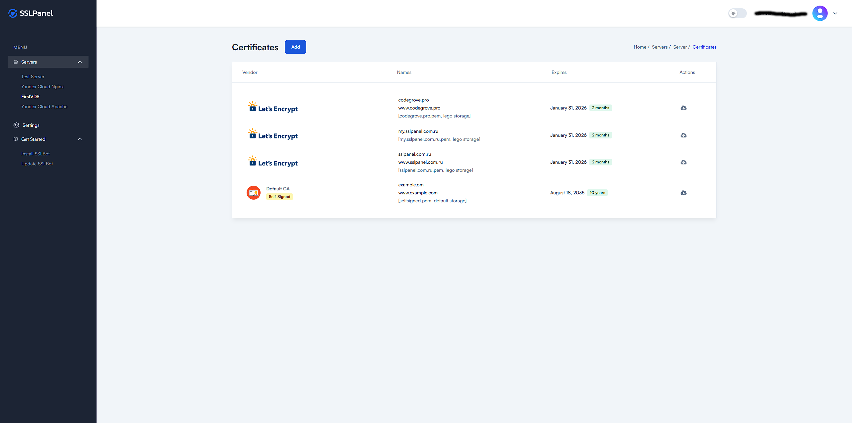The height and width of the screenshot is (423, 852).
Task: Click the SSLPanel shield logo
Action: pyautogui.click(x=13, y=13)
